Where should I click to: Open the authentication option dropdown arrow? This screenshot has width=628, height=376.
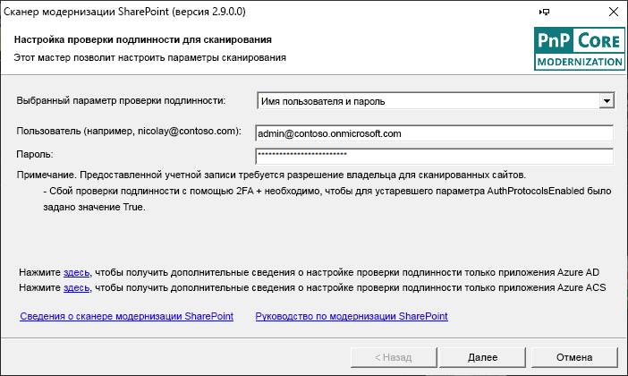607,101
